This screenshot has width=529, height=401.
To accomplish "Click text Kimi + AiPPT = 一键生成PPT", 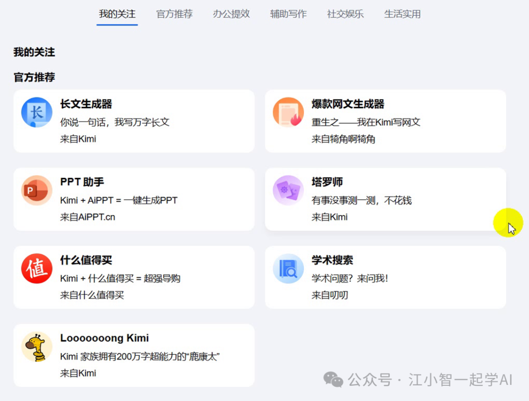I will 119,200.
